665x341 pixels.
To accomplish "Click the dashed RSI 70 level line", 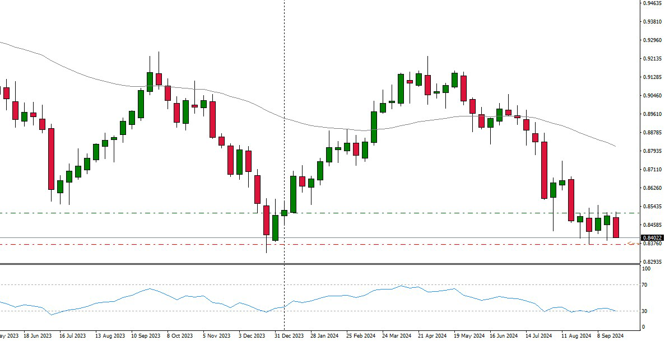I will pyautogui.click(x=224, y=285).
